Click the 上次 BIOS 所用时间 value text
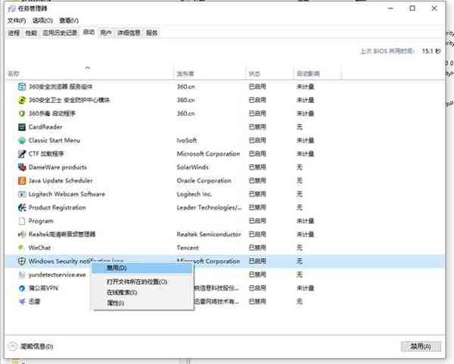Image resolution: width=454 pixels, height=364 pixels. tap(431, 51)
